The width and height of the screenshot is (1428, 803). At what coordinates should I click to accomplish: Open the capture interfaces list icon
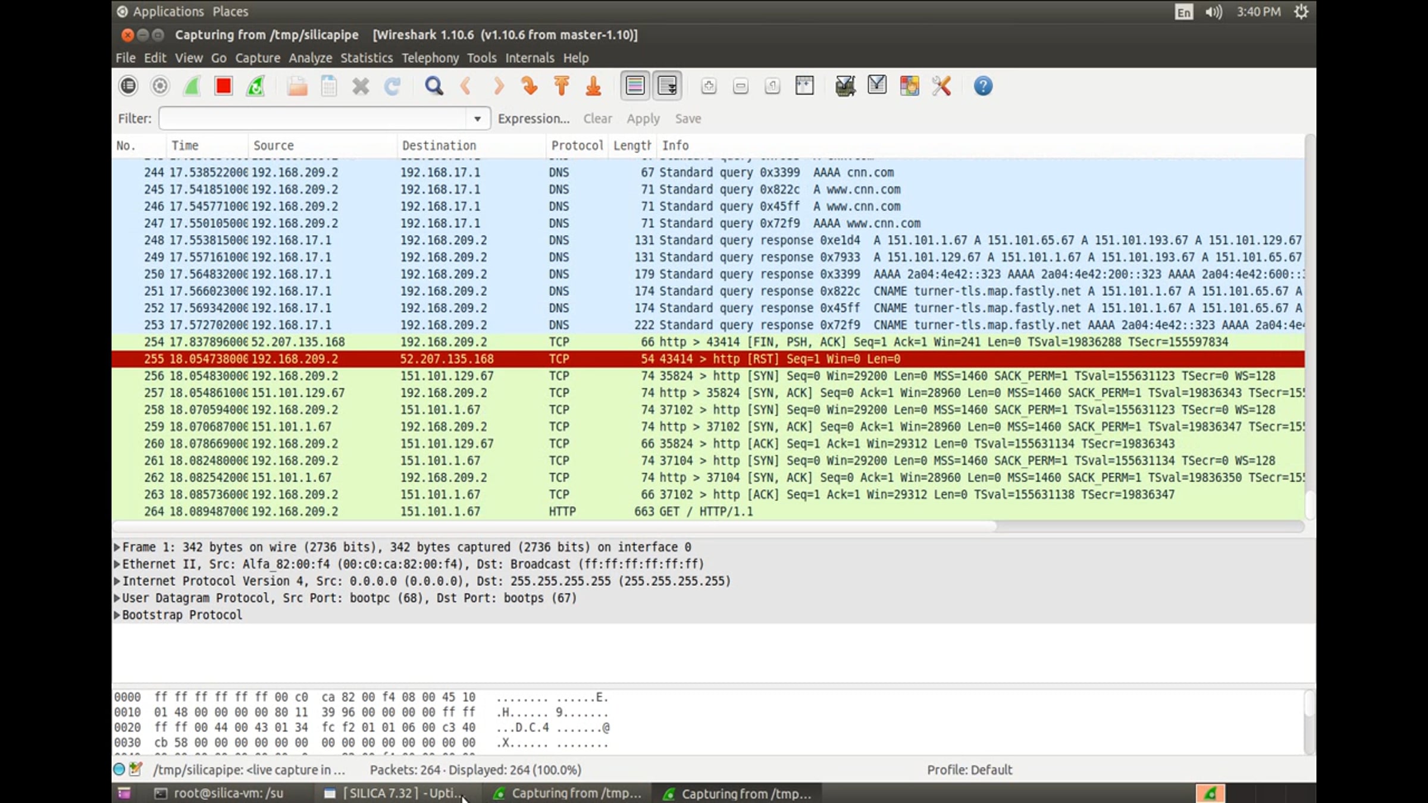tap(128, 86)
